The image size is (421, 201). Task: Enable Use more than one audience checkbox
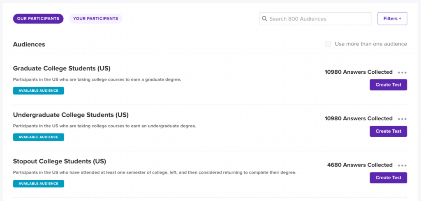click(328, 44)
